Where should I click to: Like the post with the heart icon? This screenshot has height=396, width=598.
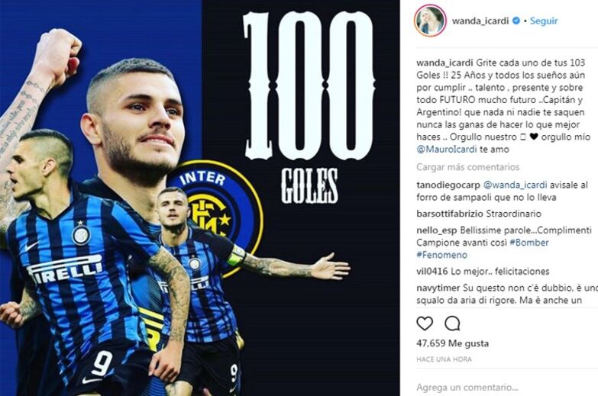point(425,324)
